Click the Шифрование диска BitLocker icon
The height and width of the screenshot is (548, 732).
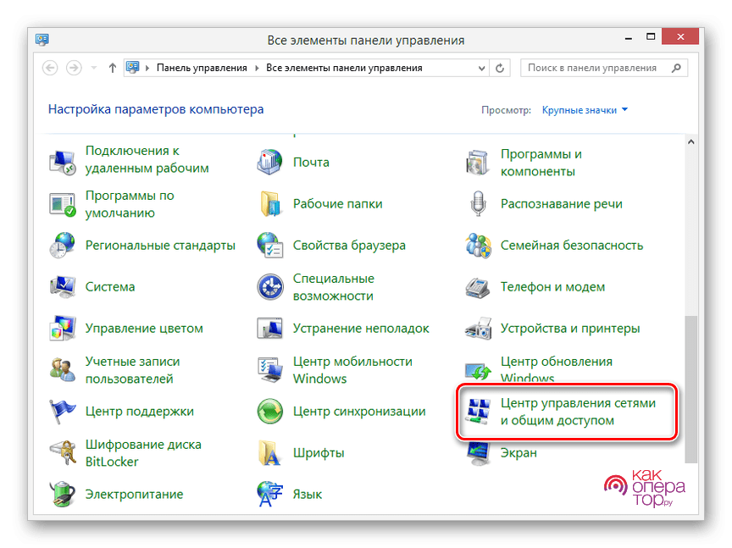[x=63, y=453]
